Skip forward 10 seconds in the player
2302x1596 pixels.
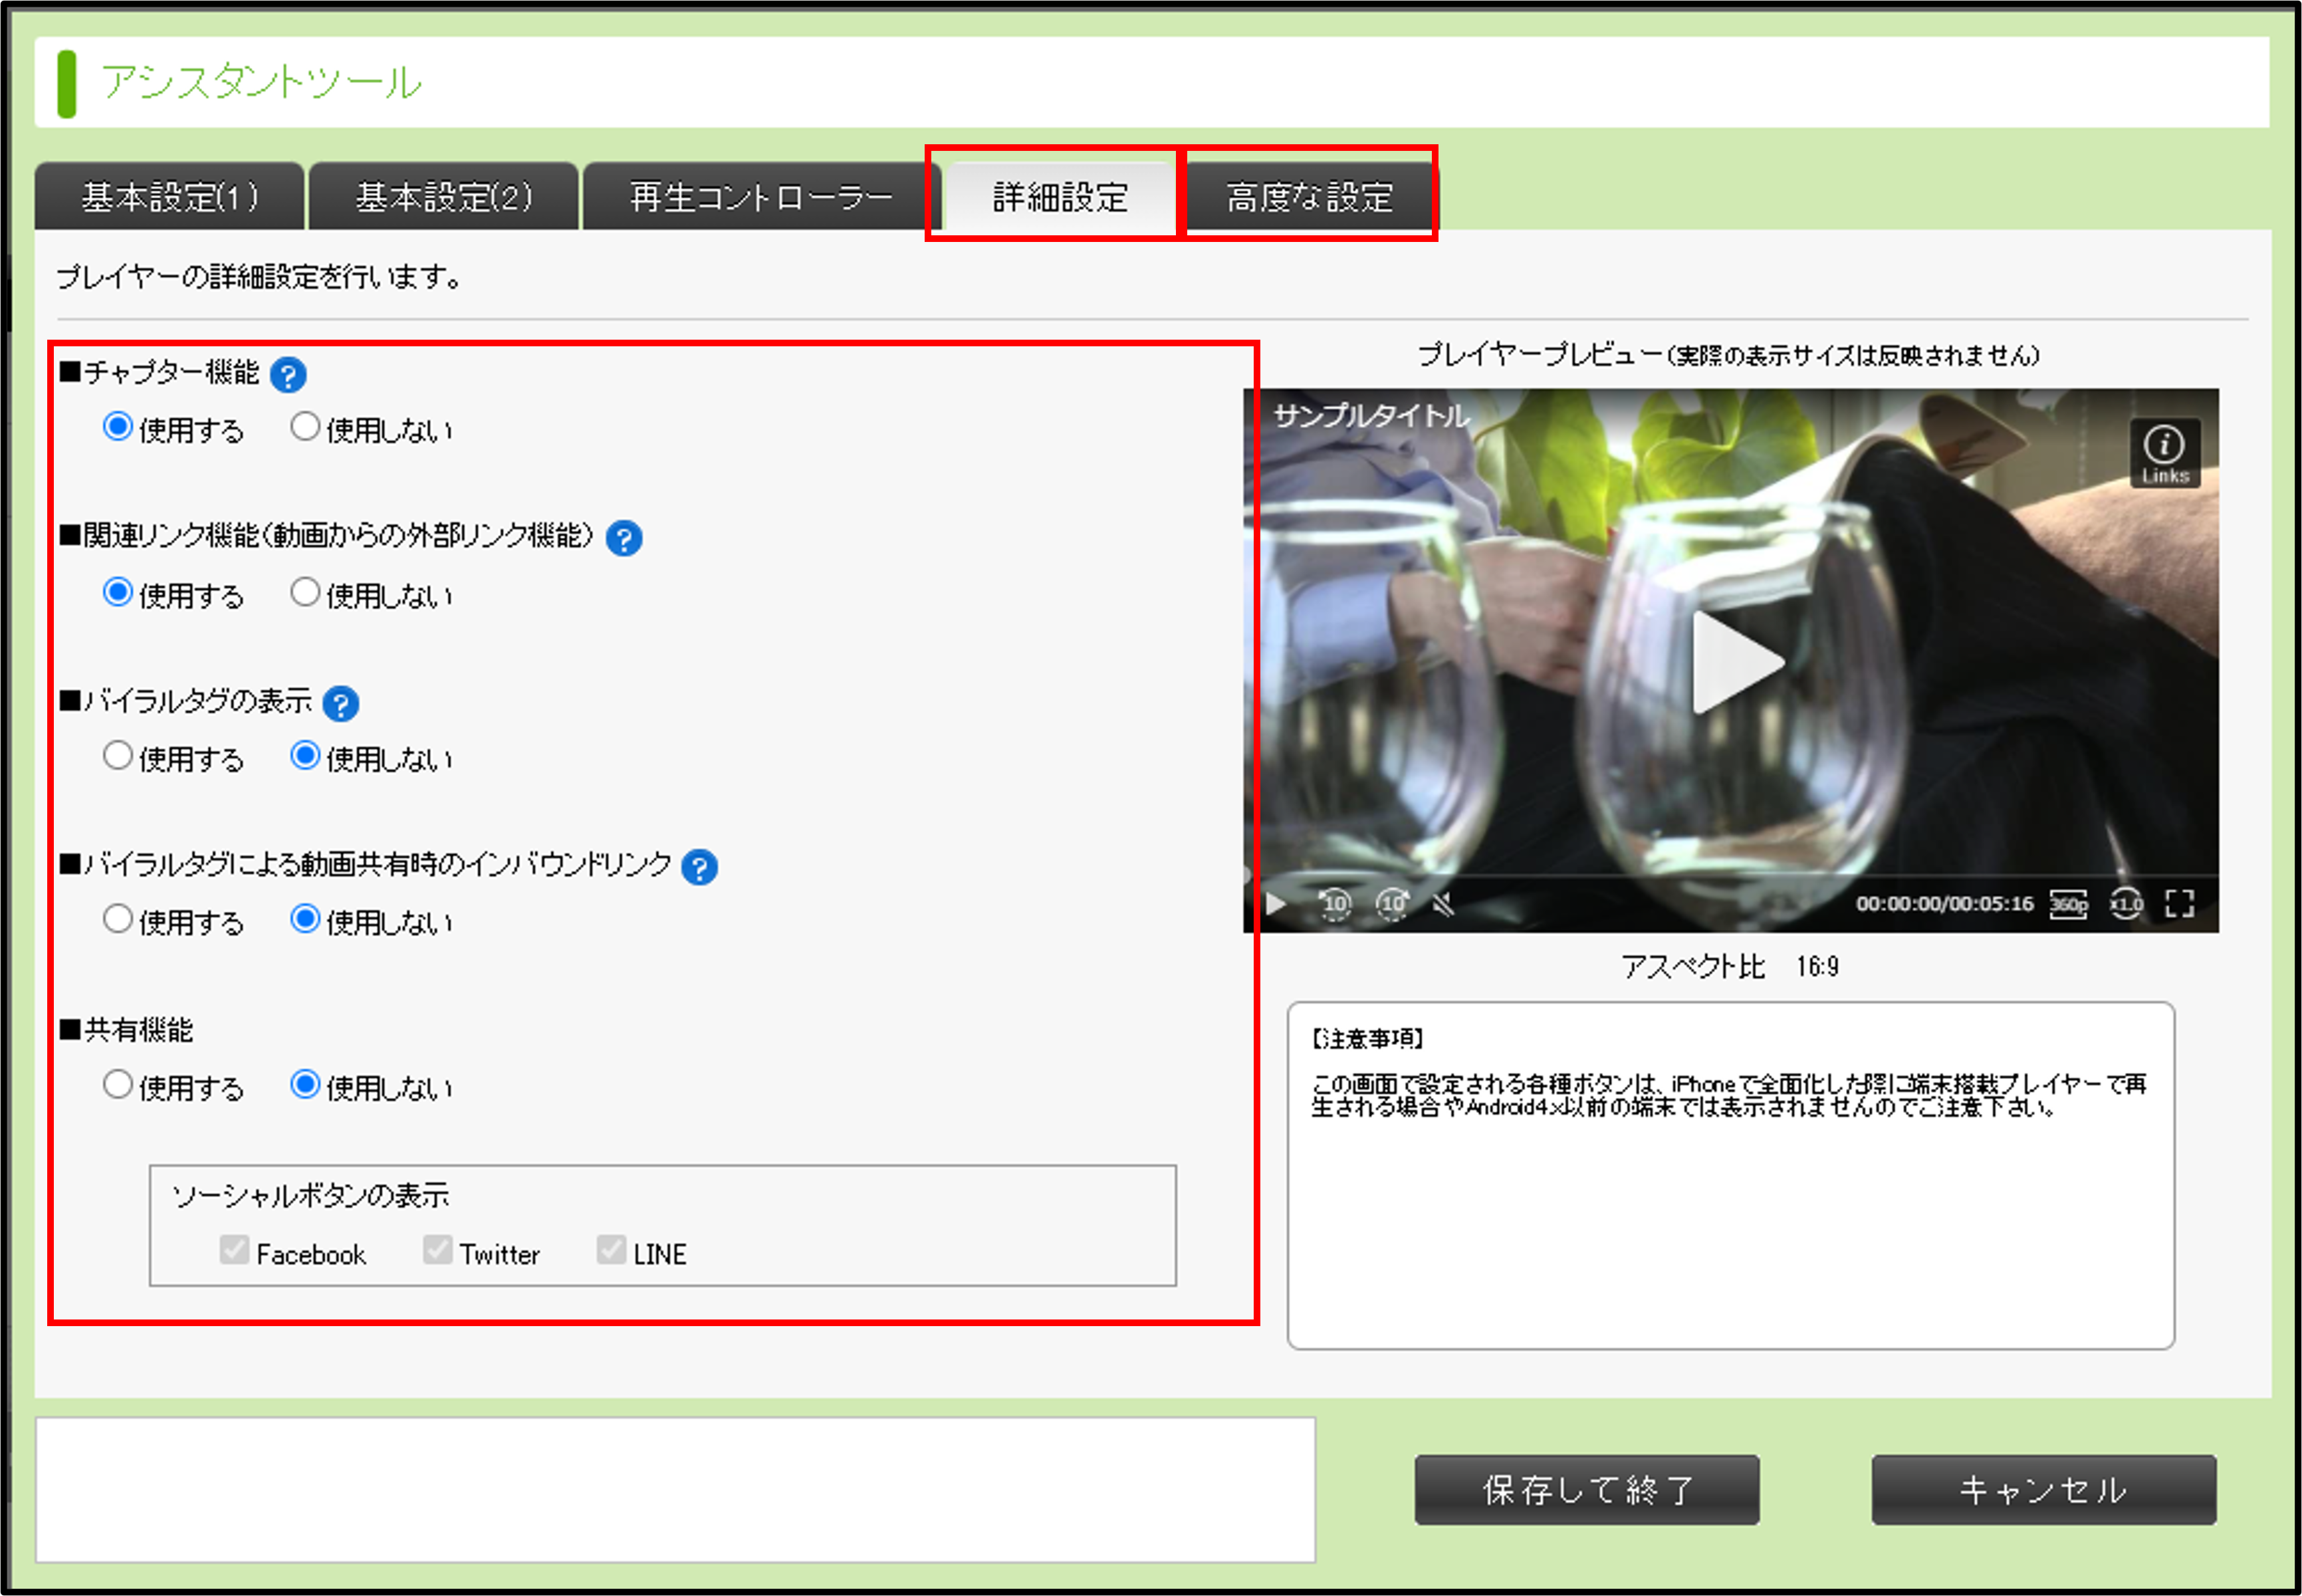click(1392, 904)
